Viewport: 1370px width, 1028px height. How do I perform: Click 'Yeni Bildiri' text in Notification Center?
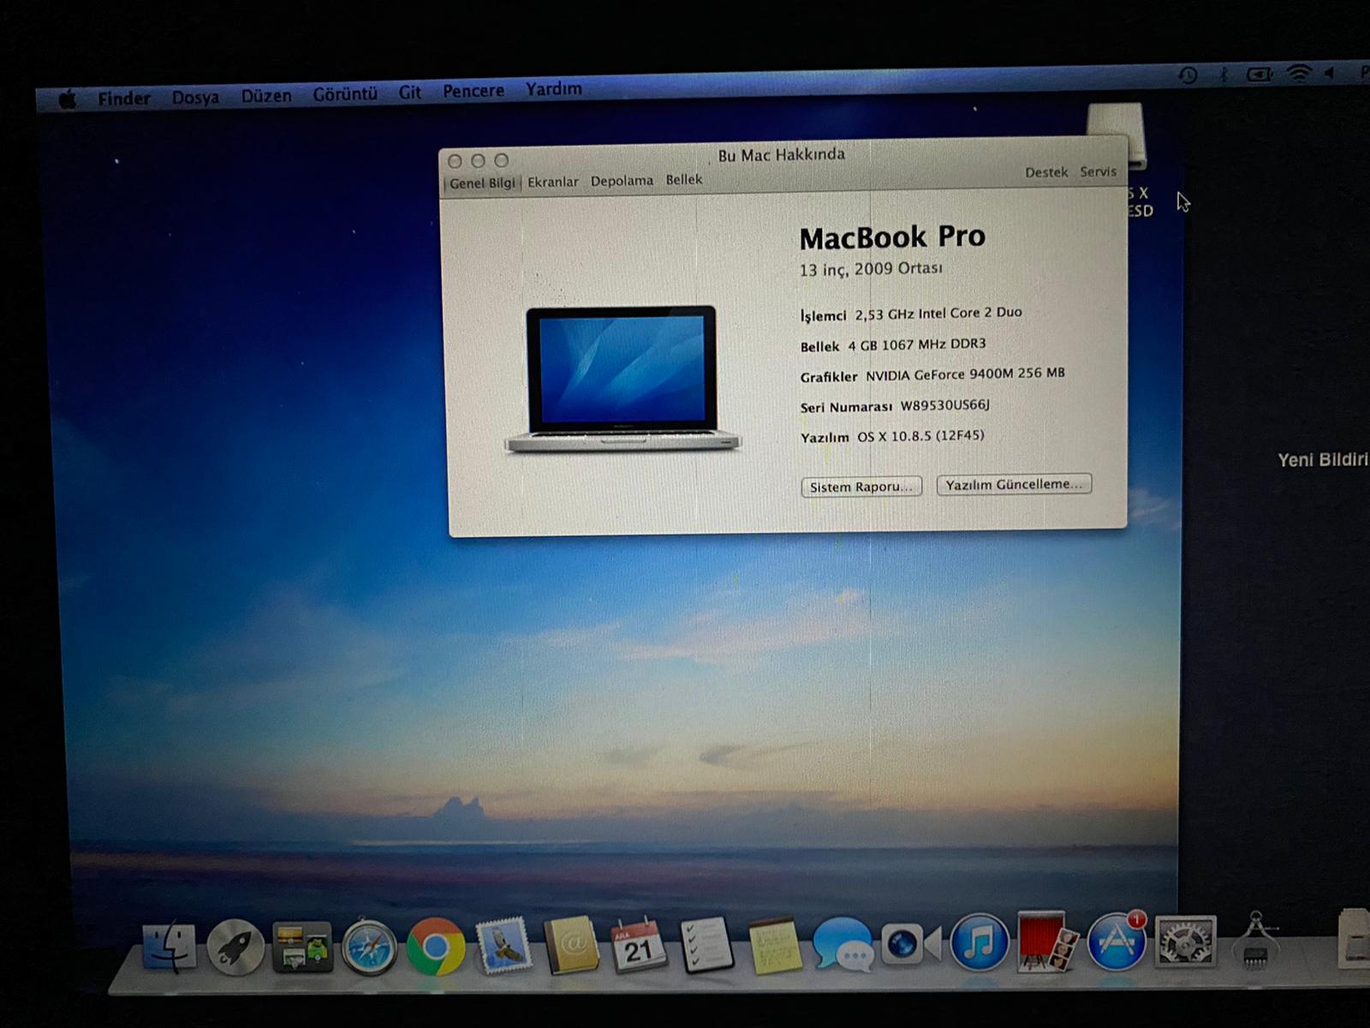tap(1323, 460)
